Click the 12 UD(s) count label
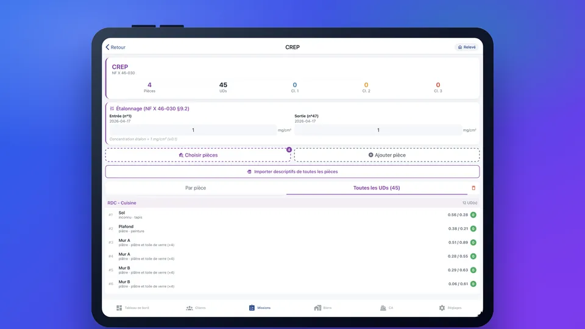 [470, 203]
